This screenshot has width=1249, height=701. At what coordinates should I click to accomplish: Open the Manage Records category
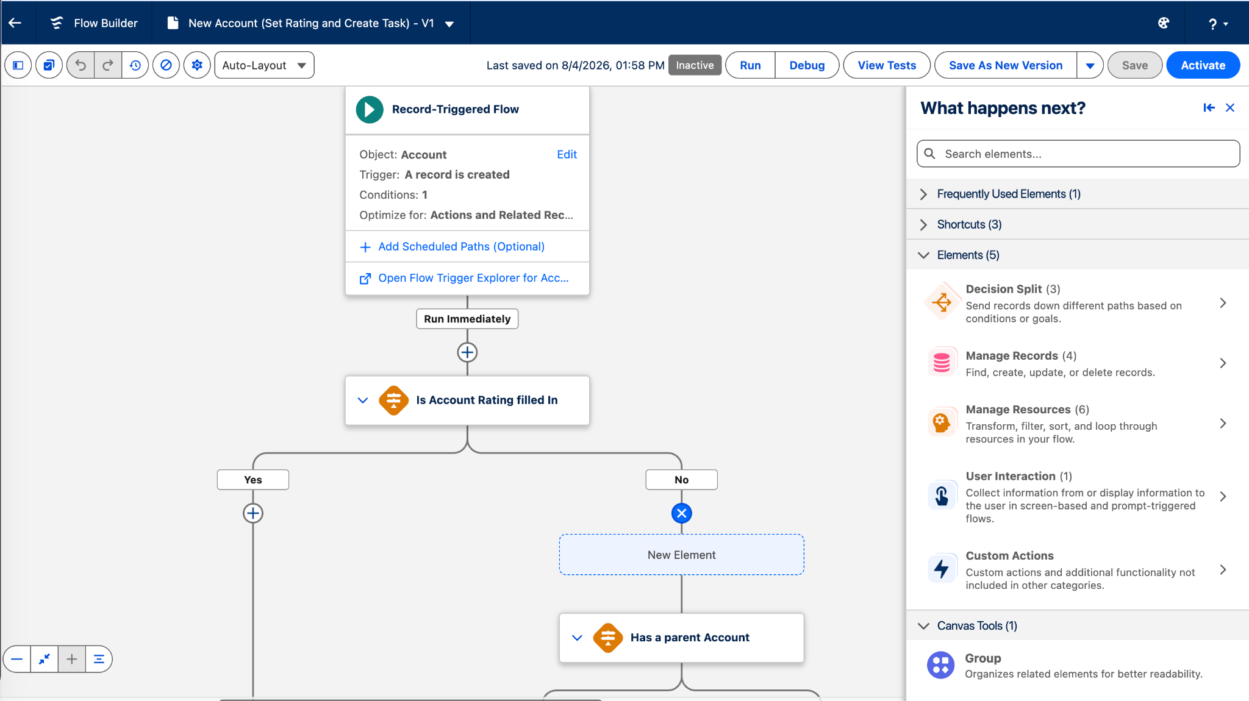pos(1078,363)
